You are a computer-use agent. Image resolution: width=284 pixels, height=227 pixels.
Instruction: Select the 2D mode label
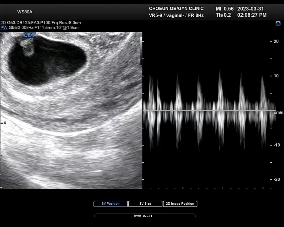3,23
